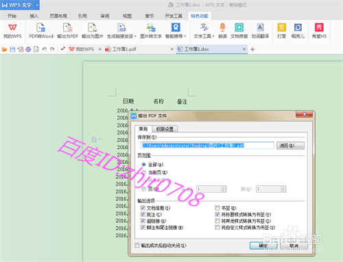Switch to 权限设置 dialog tab

pyautogui.click(x=165, y=129)
